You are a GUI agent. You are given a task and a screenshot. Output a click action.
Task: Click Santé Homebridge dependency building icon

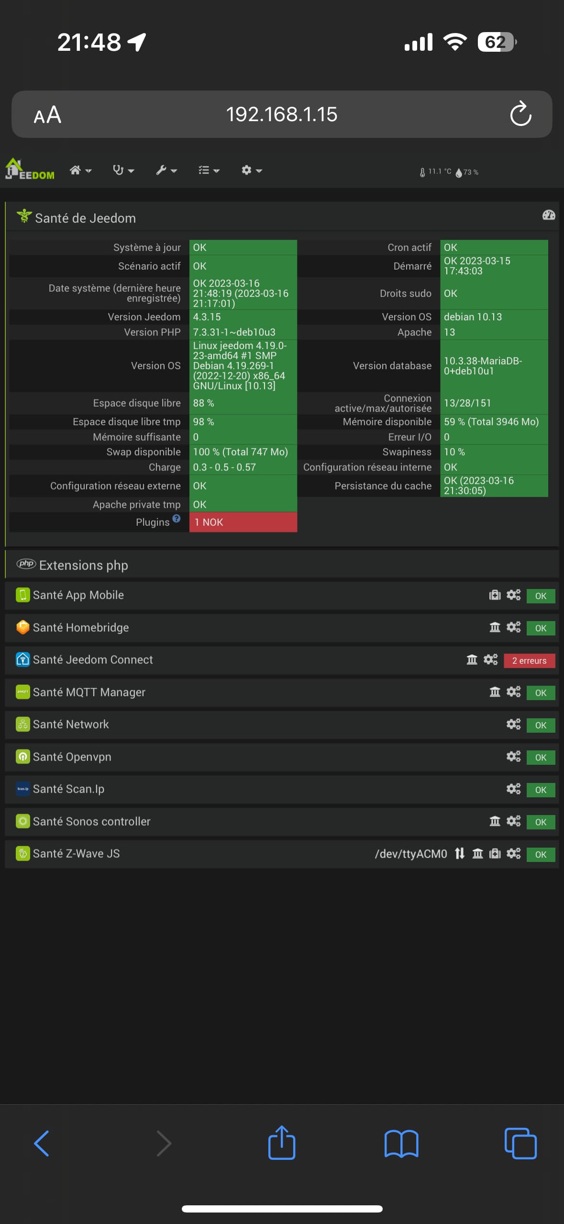(495, 627)
